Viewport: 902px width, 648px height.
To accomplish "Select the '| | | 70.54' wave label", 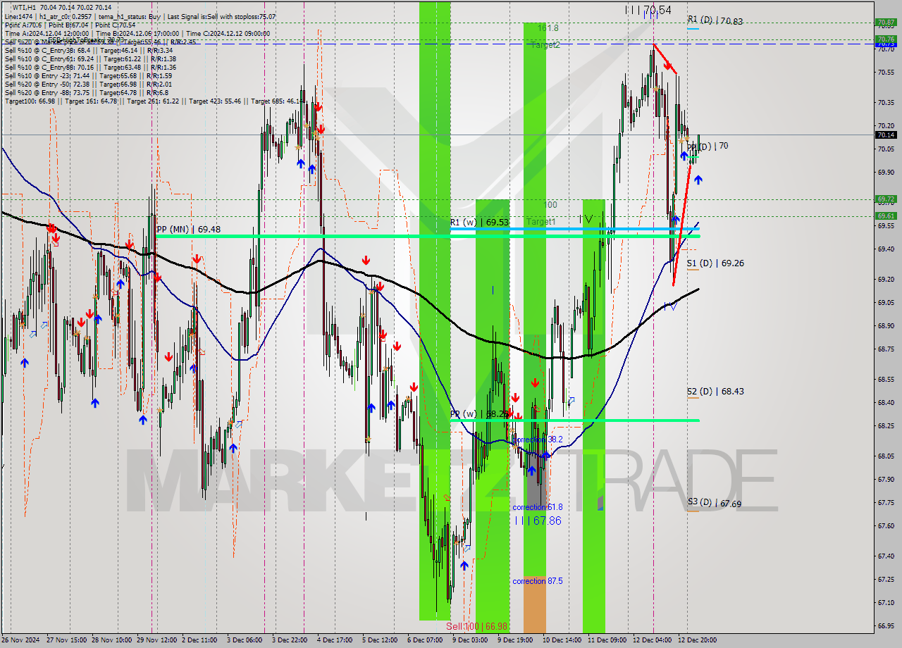I will pos(648,9).
